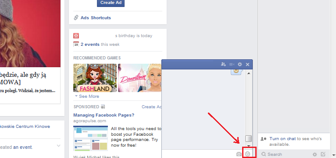Click add friends to chat icon

pyautogui.click(x=224, y=64)
